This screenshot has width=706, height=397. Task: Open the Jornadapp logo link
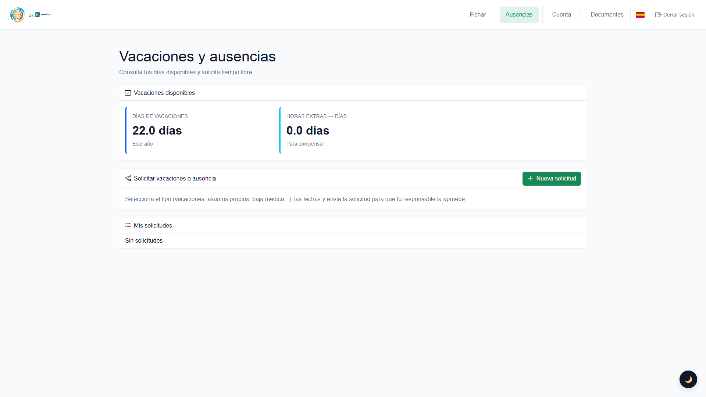[x=43, y=15]
